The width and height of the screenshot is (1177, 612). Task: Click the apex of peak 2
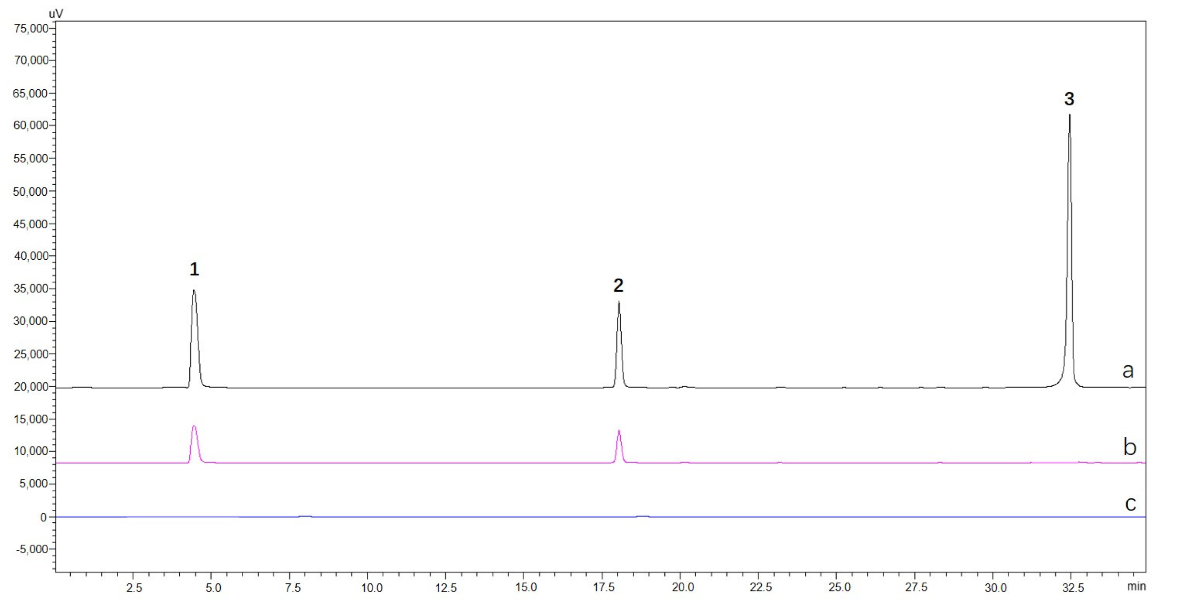coord(619,302)
